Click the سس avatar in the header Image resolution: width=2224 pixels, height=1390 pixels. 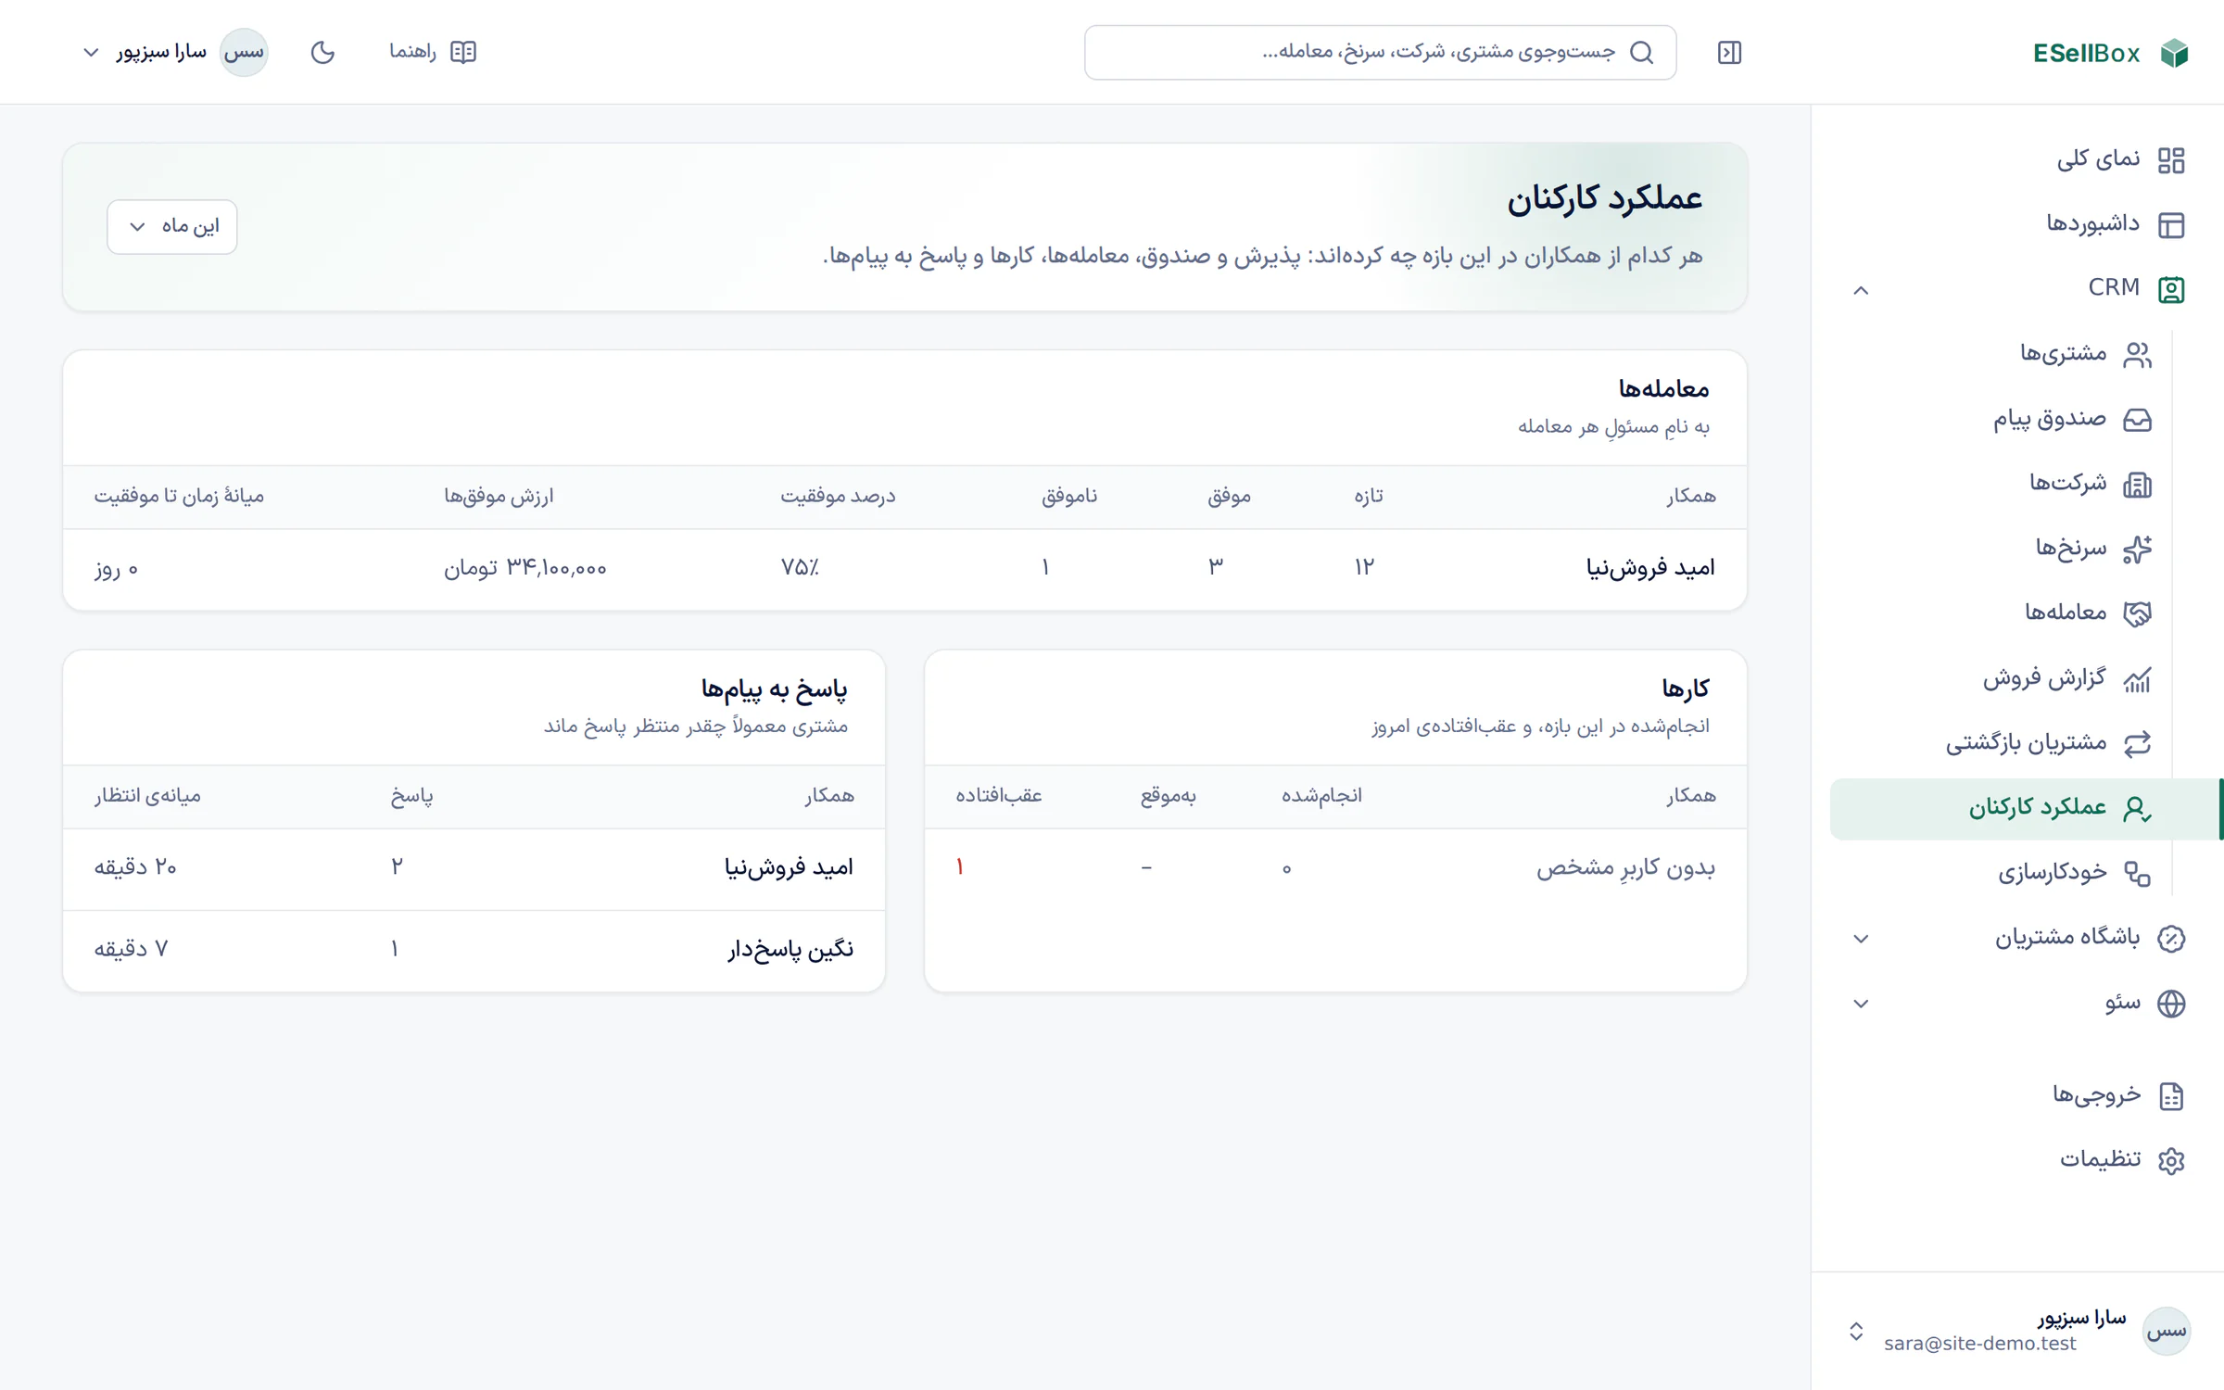(x=244, y=52)
